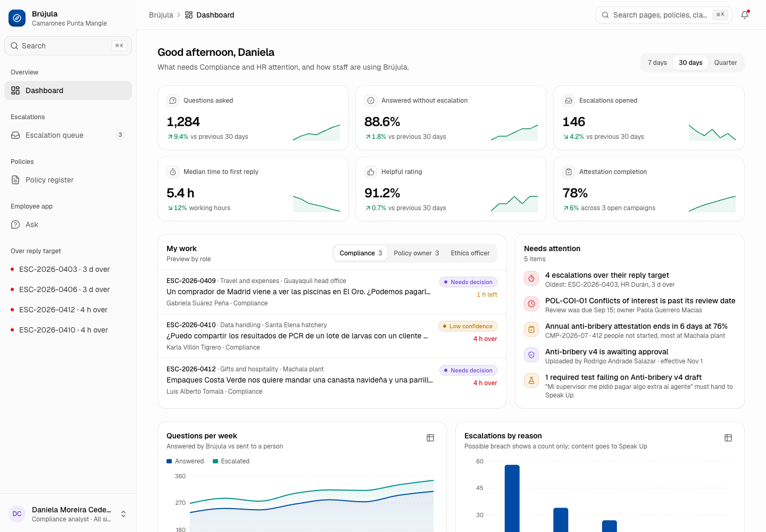Open overdue escalation ESC-2026-0406 in sidebar
This screenshot has height=532, width=766.
(x=68, y=289)
